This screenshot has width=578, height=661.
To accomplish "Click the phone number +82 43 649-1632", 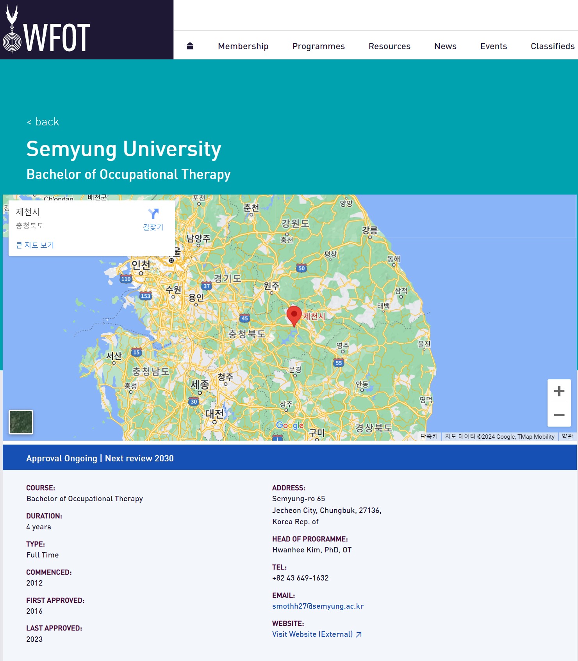I will point(300,578).
